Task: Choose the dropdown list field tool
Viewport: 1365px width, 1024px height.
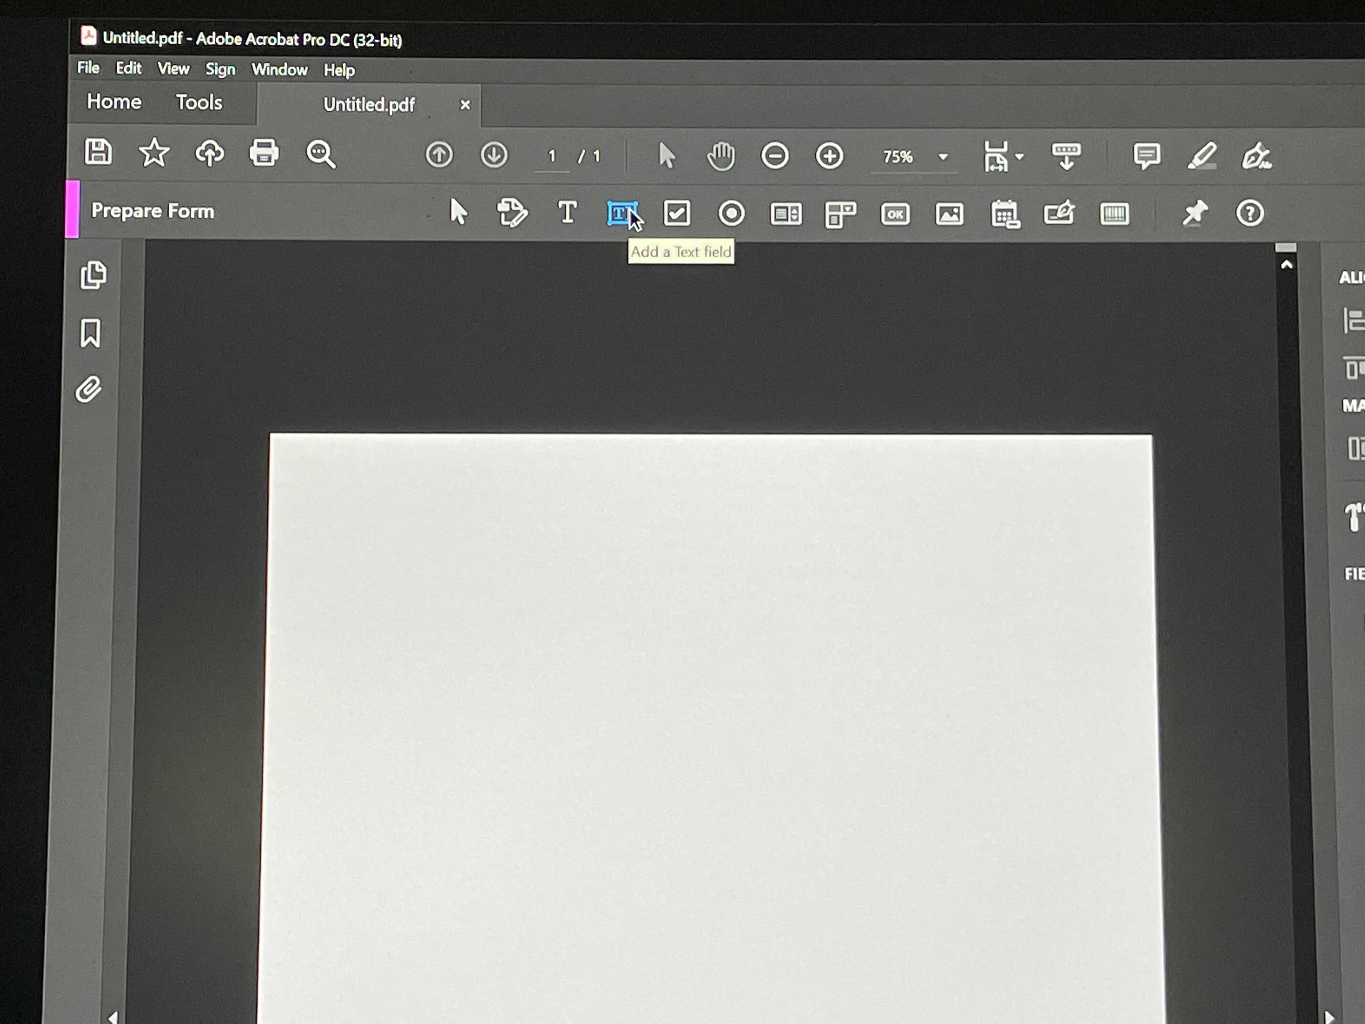Action: point(840,215)
